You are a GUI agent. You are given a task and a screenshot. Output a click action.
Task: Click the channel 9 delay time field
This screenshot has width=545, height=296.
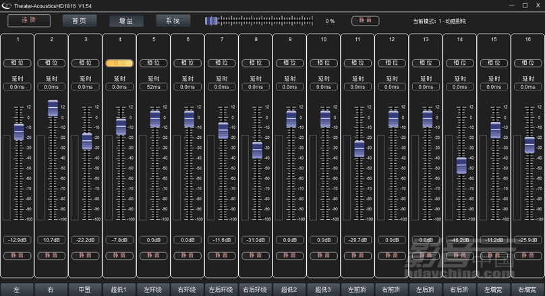pos(290,87)
